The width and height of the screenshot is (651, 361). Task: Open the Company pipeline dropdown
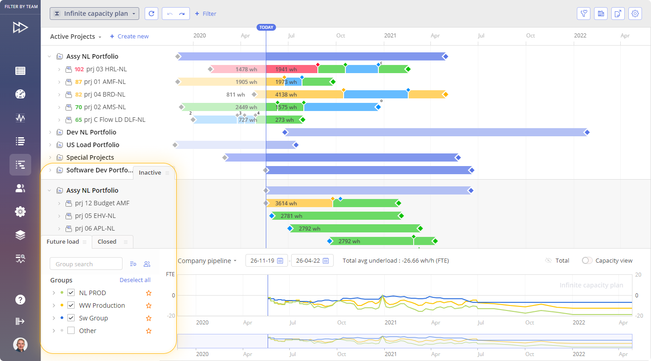click(x=207, y=261)
